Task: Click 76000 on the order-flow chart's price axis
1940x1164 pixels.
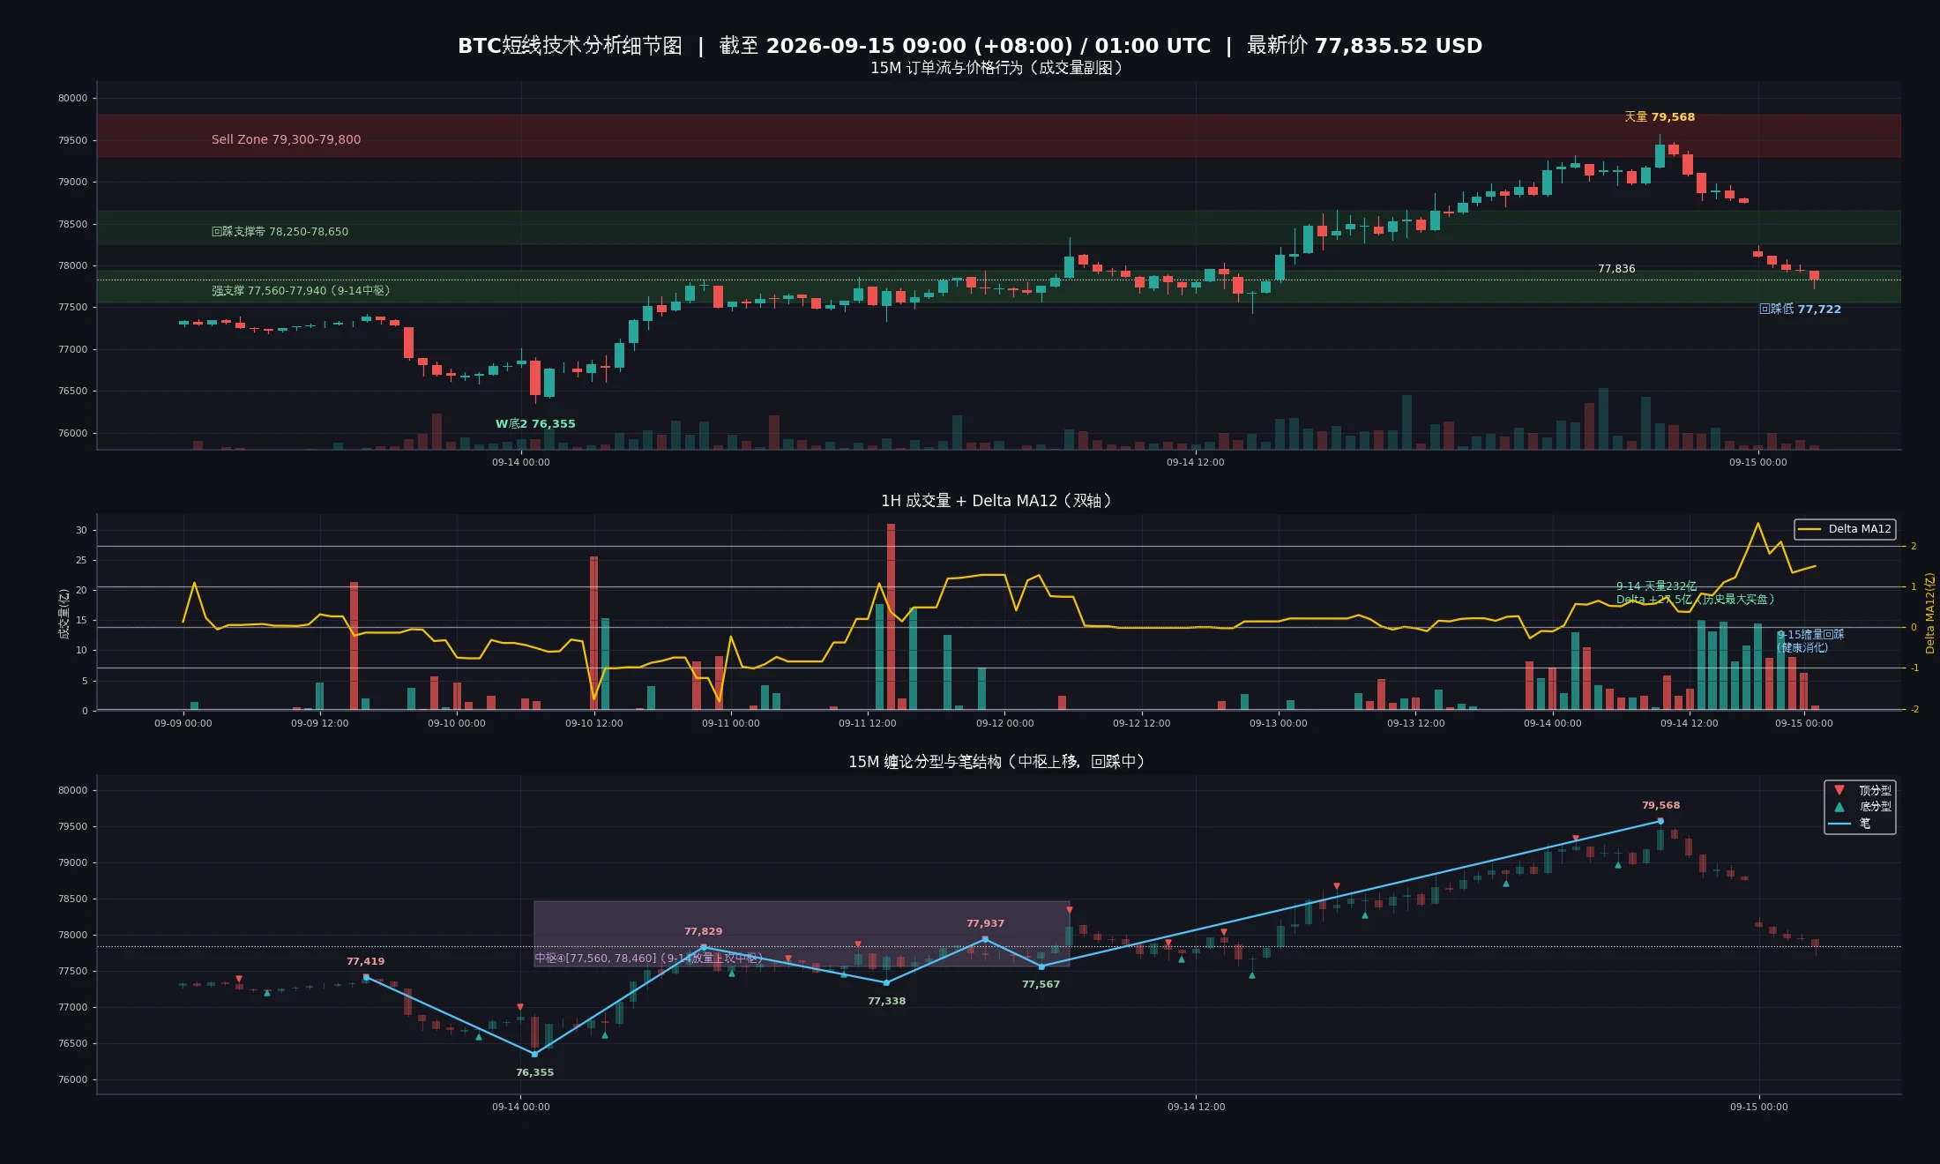Action: tap(73, 434)
